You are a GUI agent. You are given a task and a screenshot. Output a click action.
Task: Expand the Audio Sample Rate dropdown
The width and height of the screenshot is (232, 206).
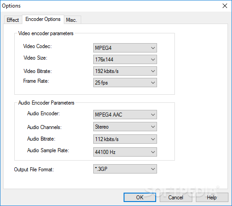[125, 152]
